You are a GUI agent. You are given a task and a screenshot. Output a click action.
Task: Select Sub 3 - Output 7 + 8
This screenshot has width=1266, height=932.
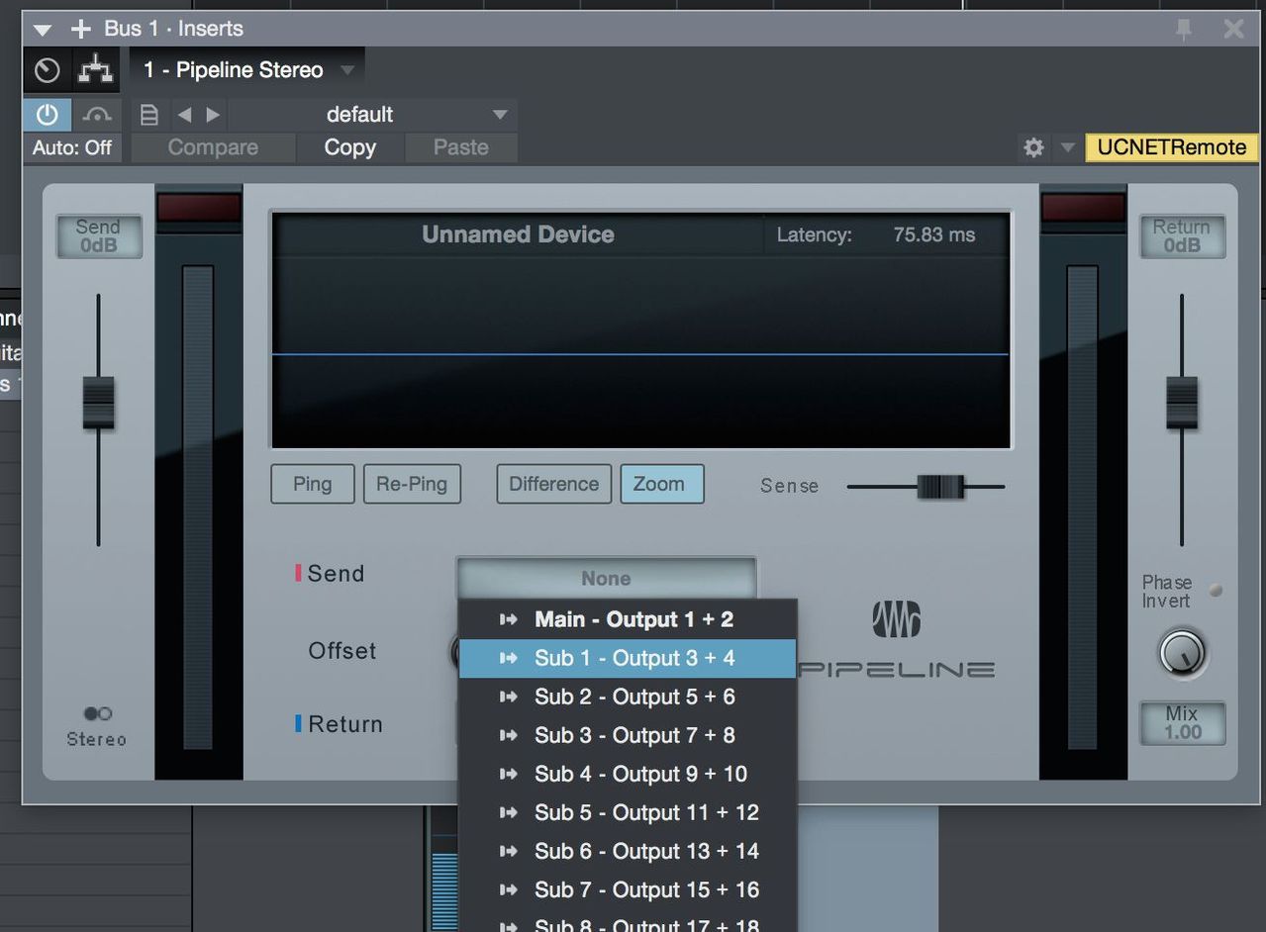tap(628, 735)
